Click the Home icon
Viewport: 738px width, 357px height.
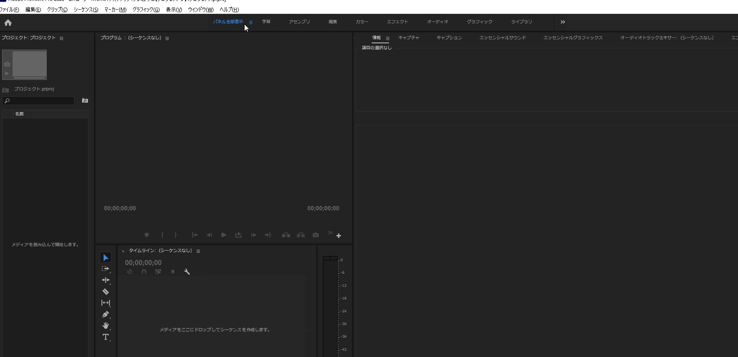coord(8,23)
